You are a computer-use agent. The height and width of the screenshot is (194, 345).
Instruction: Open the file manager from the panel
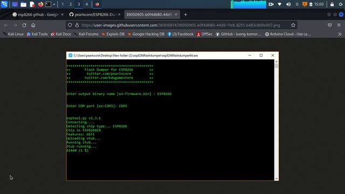[x=23, y=4]
